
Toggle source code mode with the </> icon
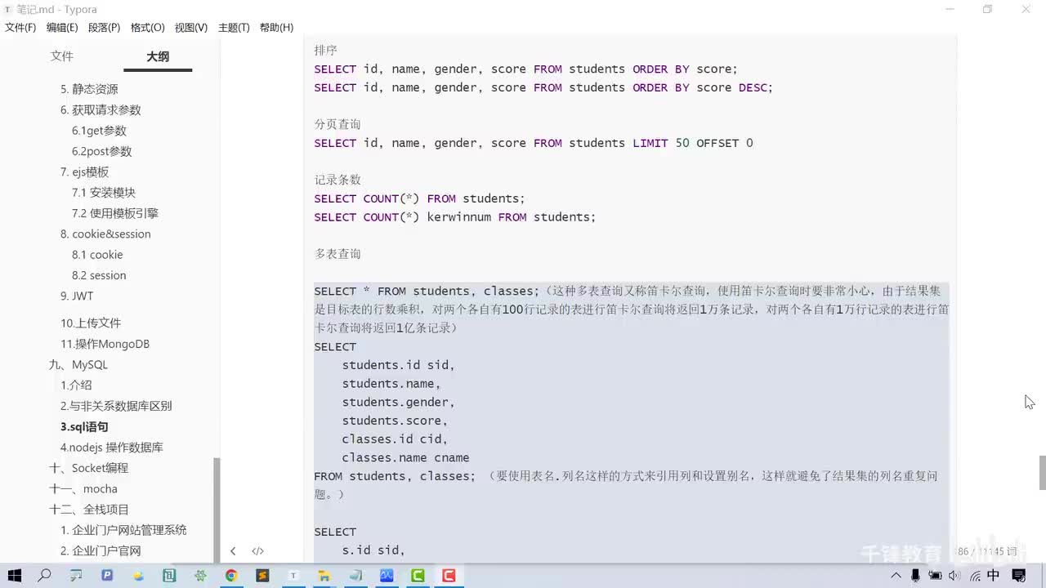tap(257, 551)
